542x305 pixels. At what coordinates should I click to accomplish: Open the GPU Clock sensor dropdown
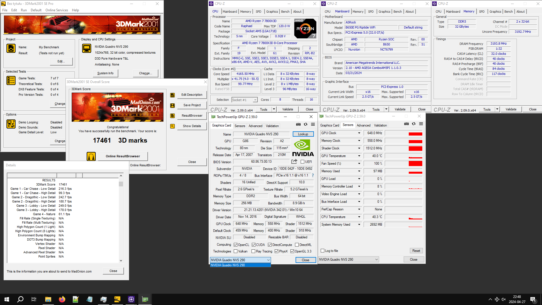[x=359, y=133]
